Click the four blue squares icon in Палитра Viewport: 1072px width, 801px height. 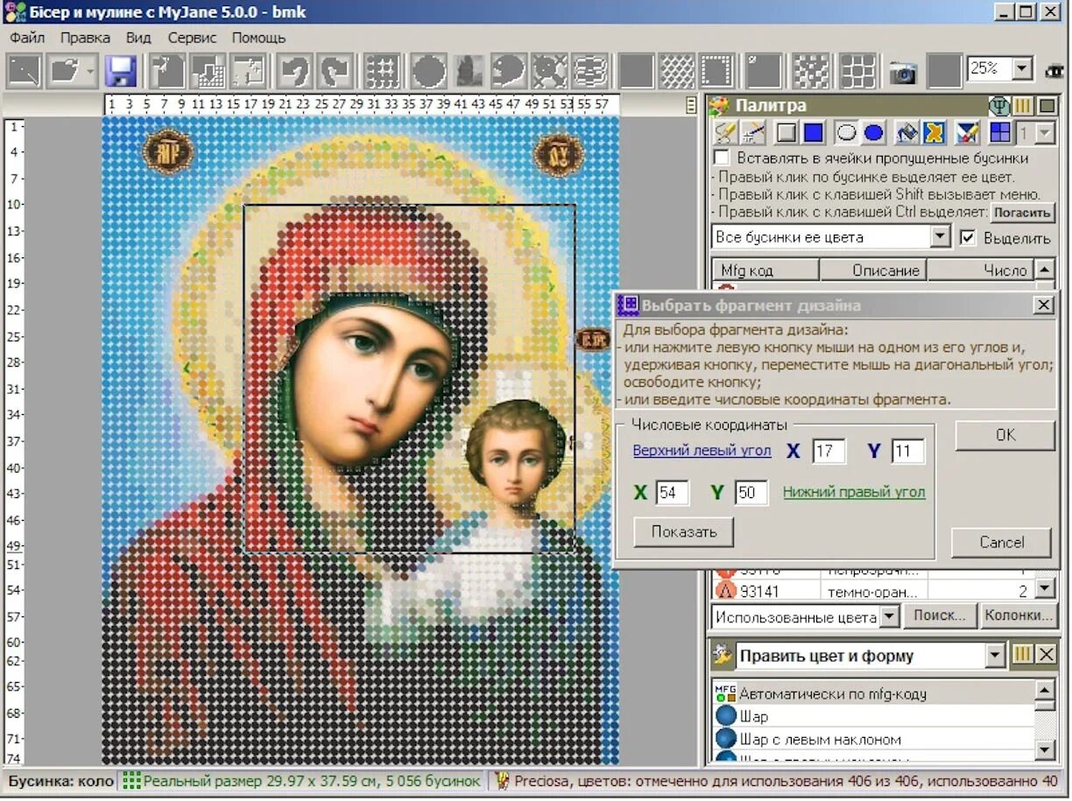[x=999, y=133]
